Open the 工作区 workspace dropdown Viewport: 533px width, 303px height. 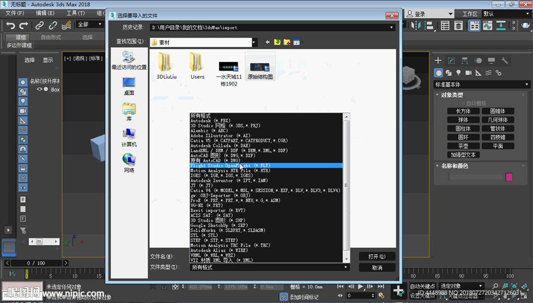(x=503, y=14)
